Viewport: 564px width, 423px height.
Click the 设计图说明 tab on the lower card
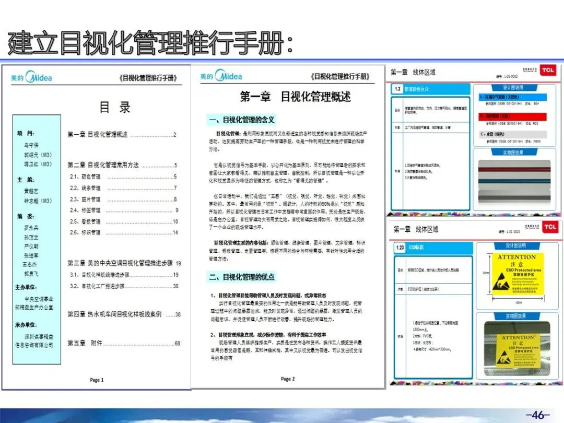point(515,245)
